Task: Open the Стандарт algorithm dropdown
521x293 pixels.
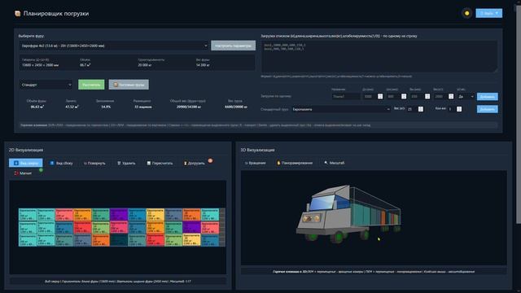Action: click(46, 85)
